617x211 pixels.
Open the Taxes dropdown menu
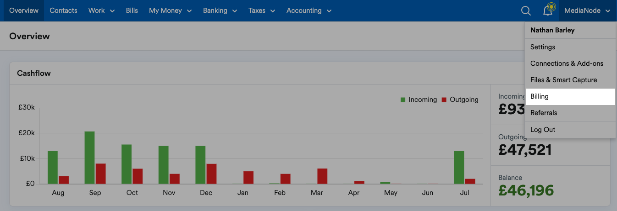tap(262, 11)
